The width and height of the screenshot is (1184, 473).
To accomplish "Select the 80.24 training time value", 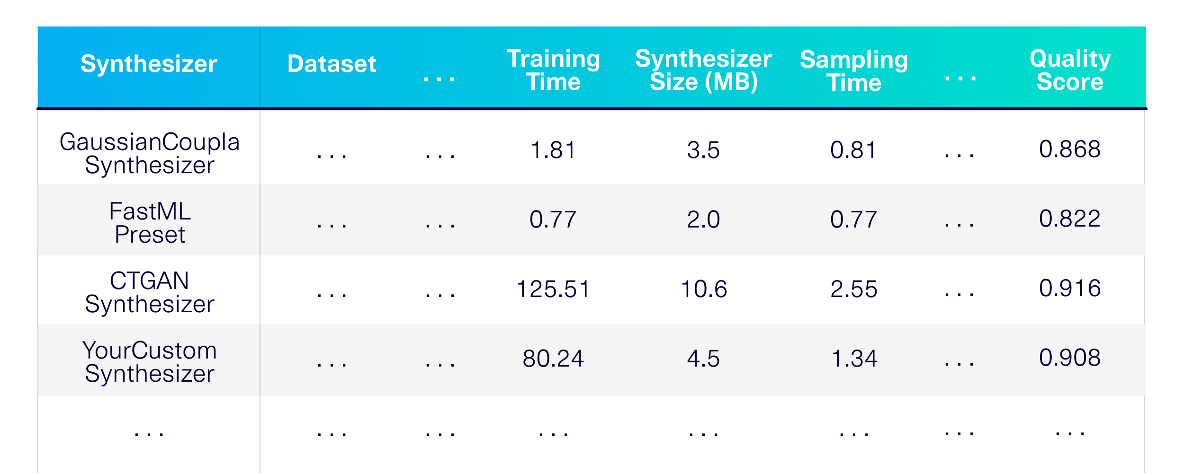I will tap(553, 359).
